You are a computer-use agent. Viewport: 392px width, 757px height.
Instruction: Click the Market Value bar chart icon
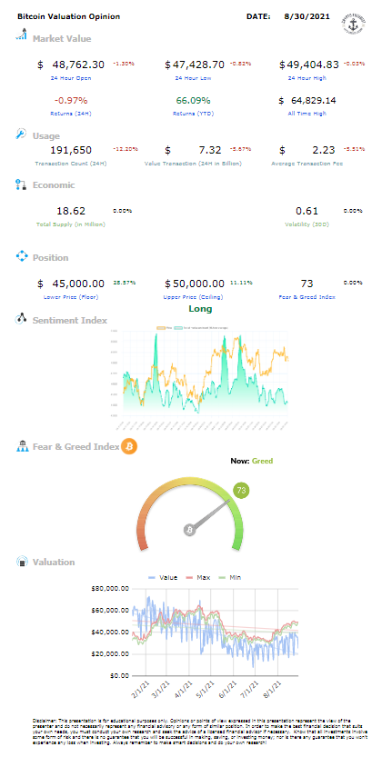coord(22,34)
